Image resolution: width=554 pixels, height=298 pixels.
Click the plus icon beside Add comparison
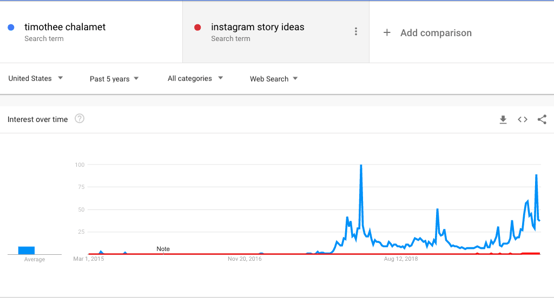387,33
